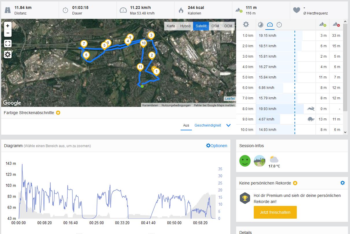Select the stopwatch duration column icon
This screenshot has width=350, height=234.
tap(279, 25)
